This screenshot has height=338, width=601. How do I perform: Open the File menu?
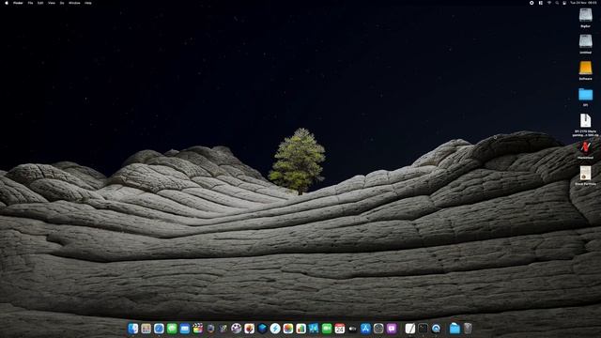pyautogui.click(x=30, y=3)
